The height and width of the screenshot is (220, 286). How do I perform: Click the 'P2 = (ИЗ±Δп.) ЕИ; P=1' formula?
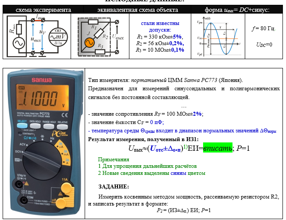[x=184, y=210]
